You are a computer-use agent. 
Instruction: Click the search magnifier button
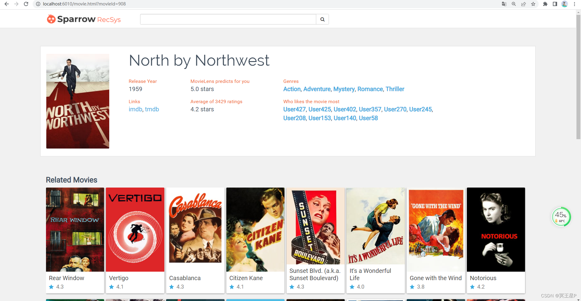click(323, 19)
